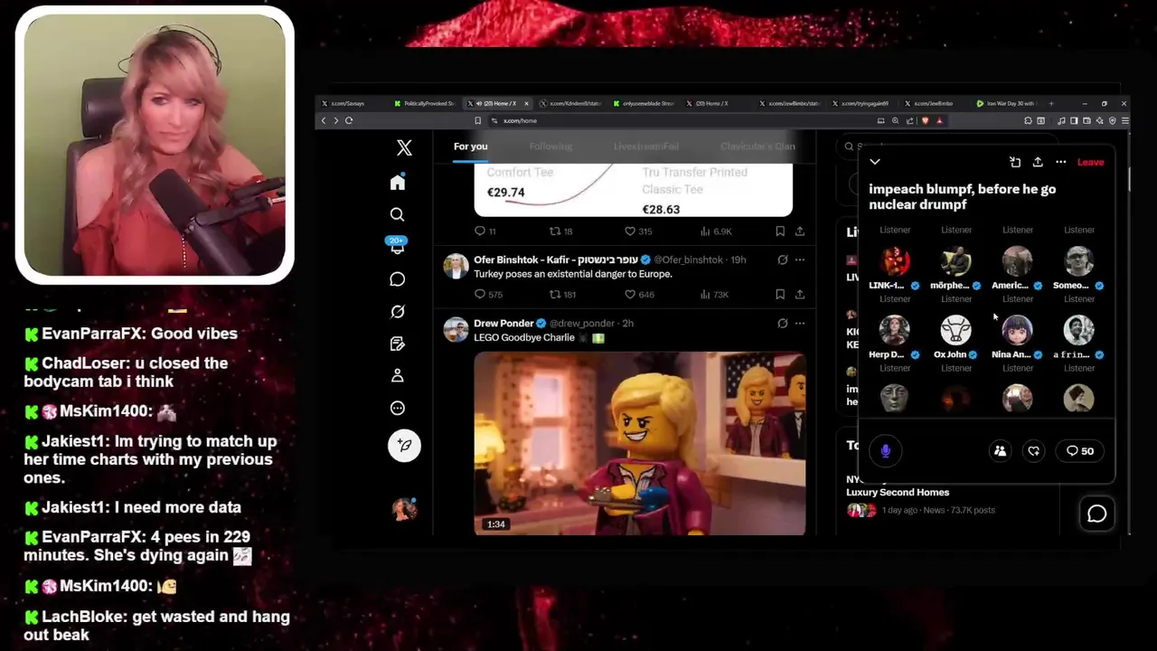Open account avatar at sidebar bottom

[x=404, y=509]
